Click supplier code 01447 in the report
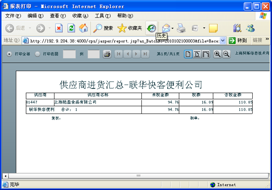 (x=32, y=102)
